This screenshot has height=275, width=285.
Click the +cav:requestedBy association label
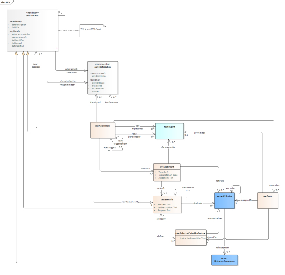pos(137,127)
